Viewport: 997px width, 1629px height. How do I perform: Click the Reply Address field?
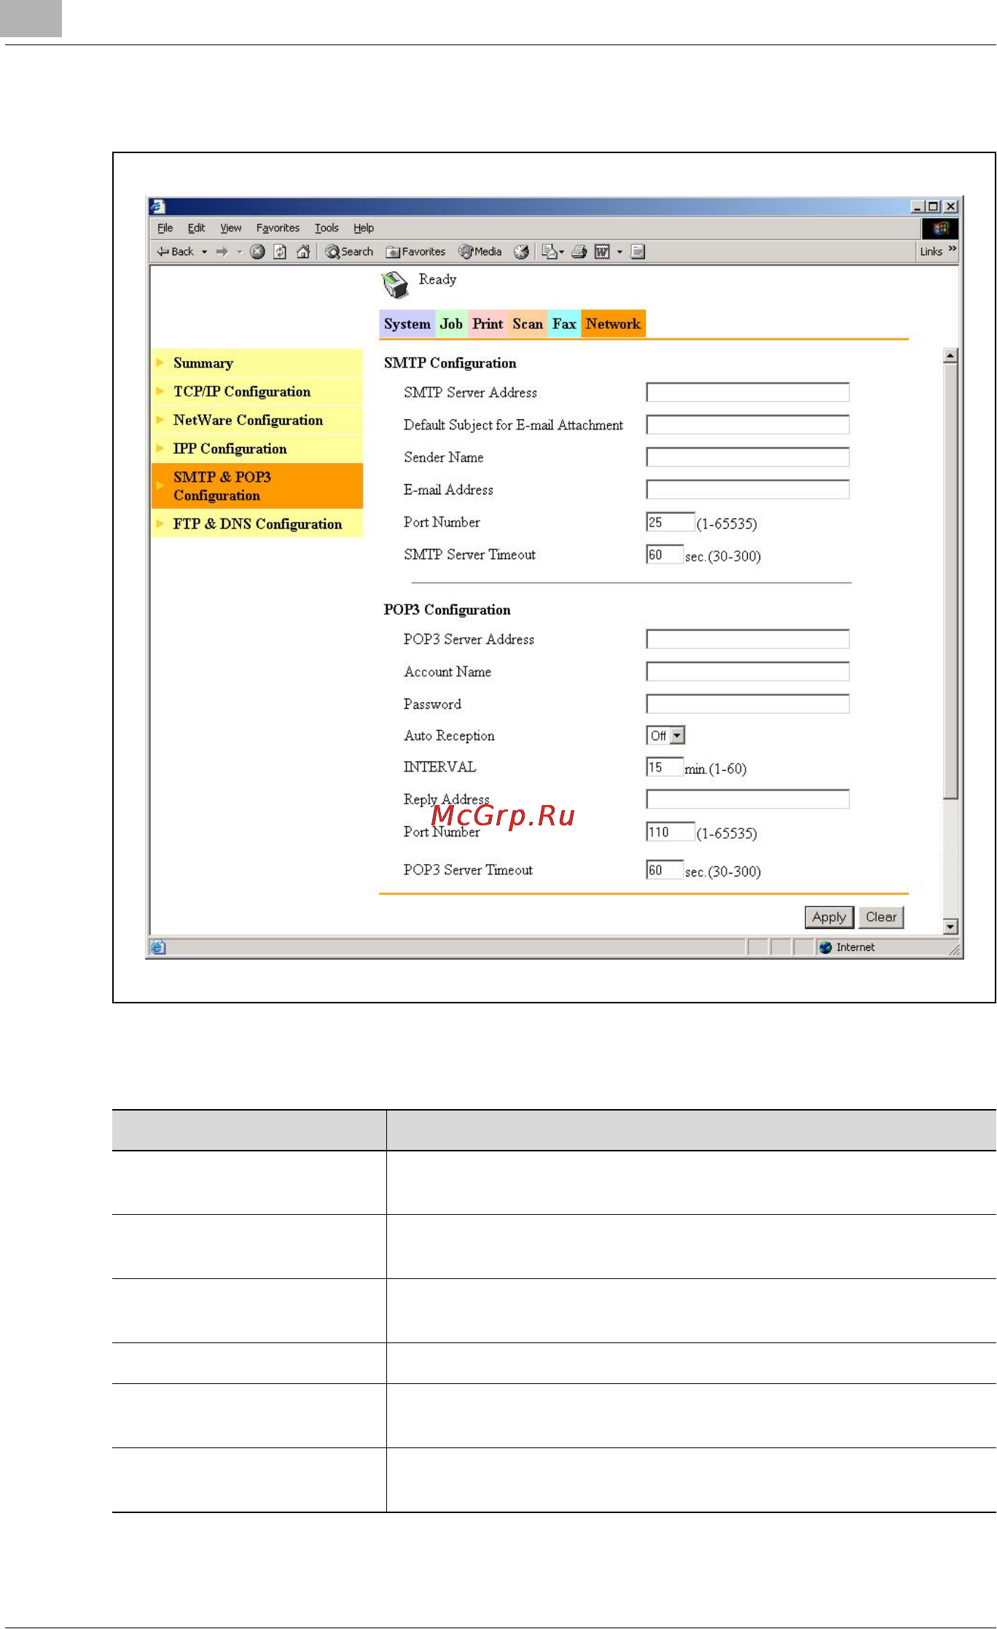[748, 799]
